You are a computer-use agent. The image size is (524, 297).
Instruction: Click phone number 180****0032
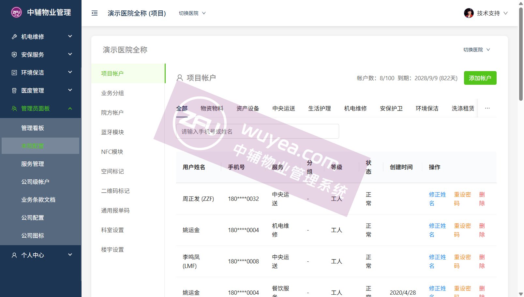243,199
